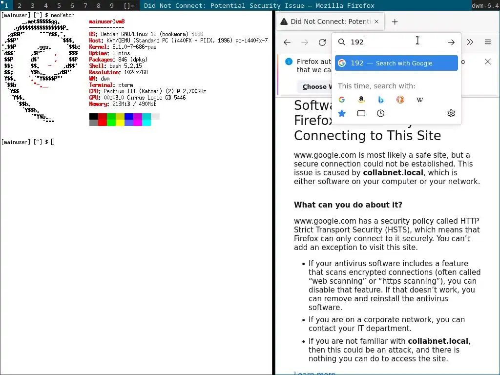The width and height of the screenshot is (500, 375).
Task: Click 'What can you do about it?' heading
Action: pyautogui.click(x=348, y=205)
